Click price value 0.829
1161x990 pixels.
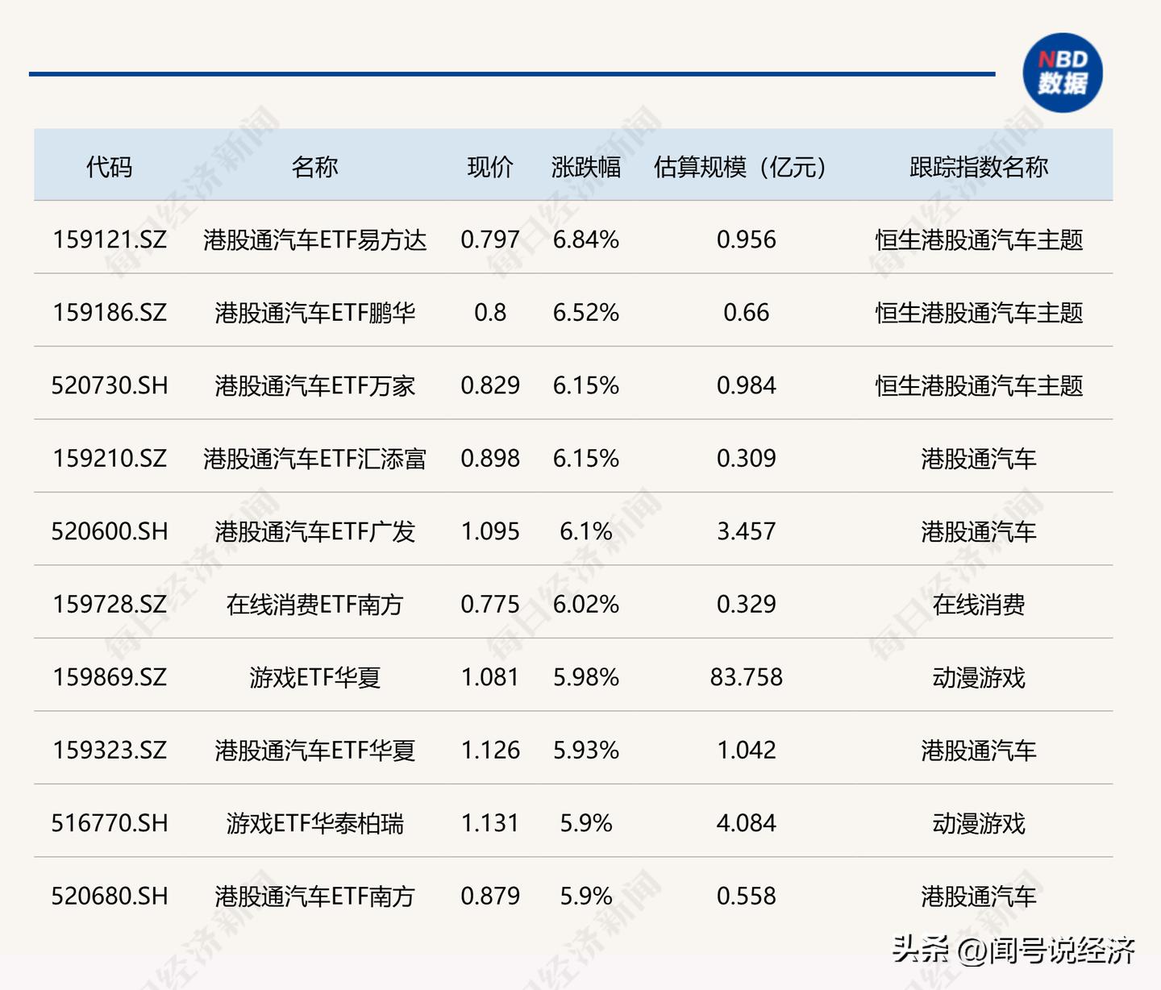[490, 385]
